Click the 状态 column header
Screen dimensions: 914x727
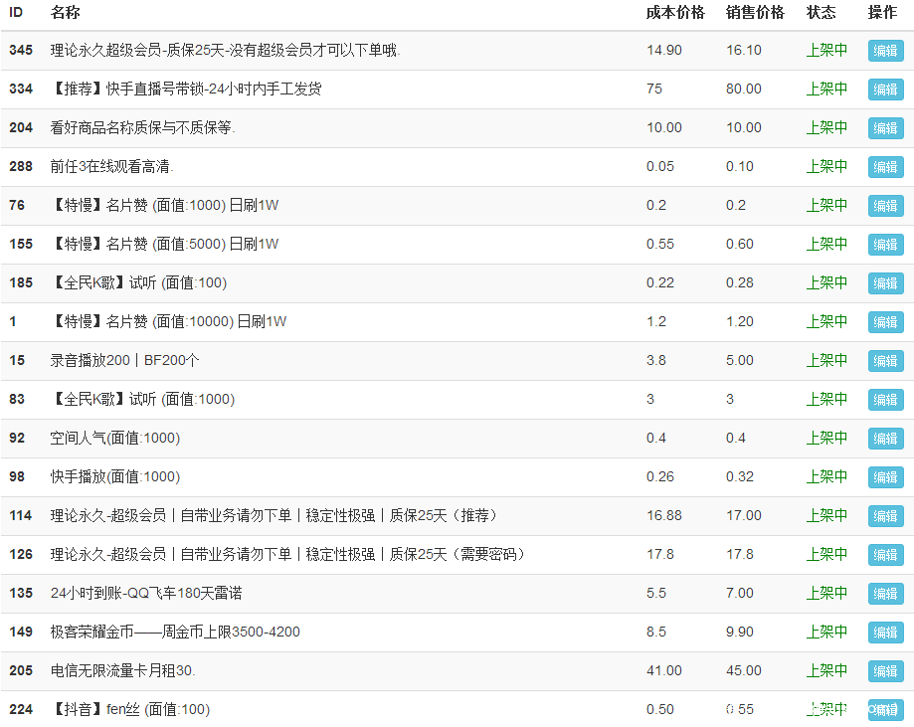[821, 13]
